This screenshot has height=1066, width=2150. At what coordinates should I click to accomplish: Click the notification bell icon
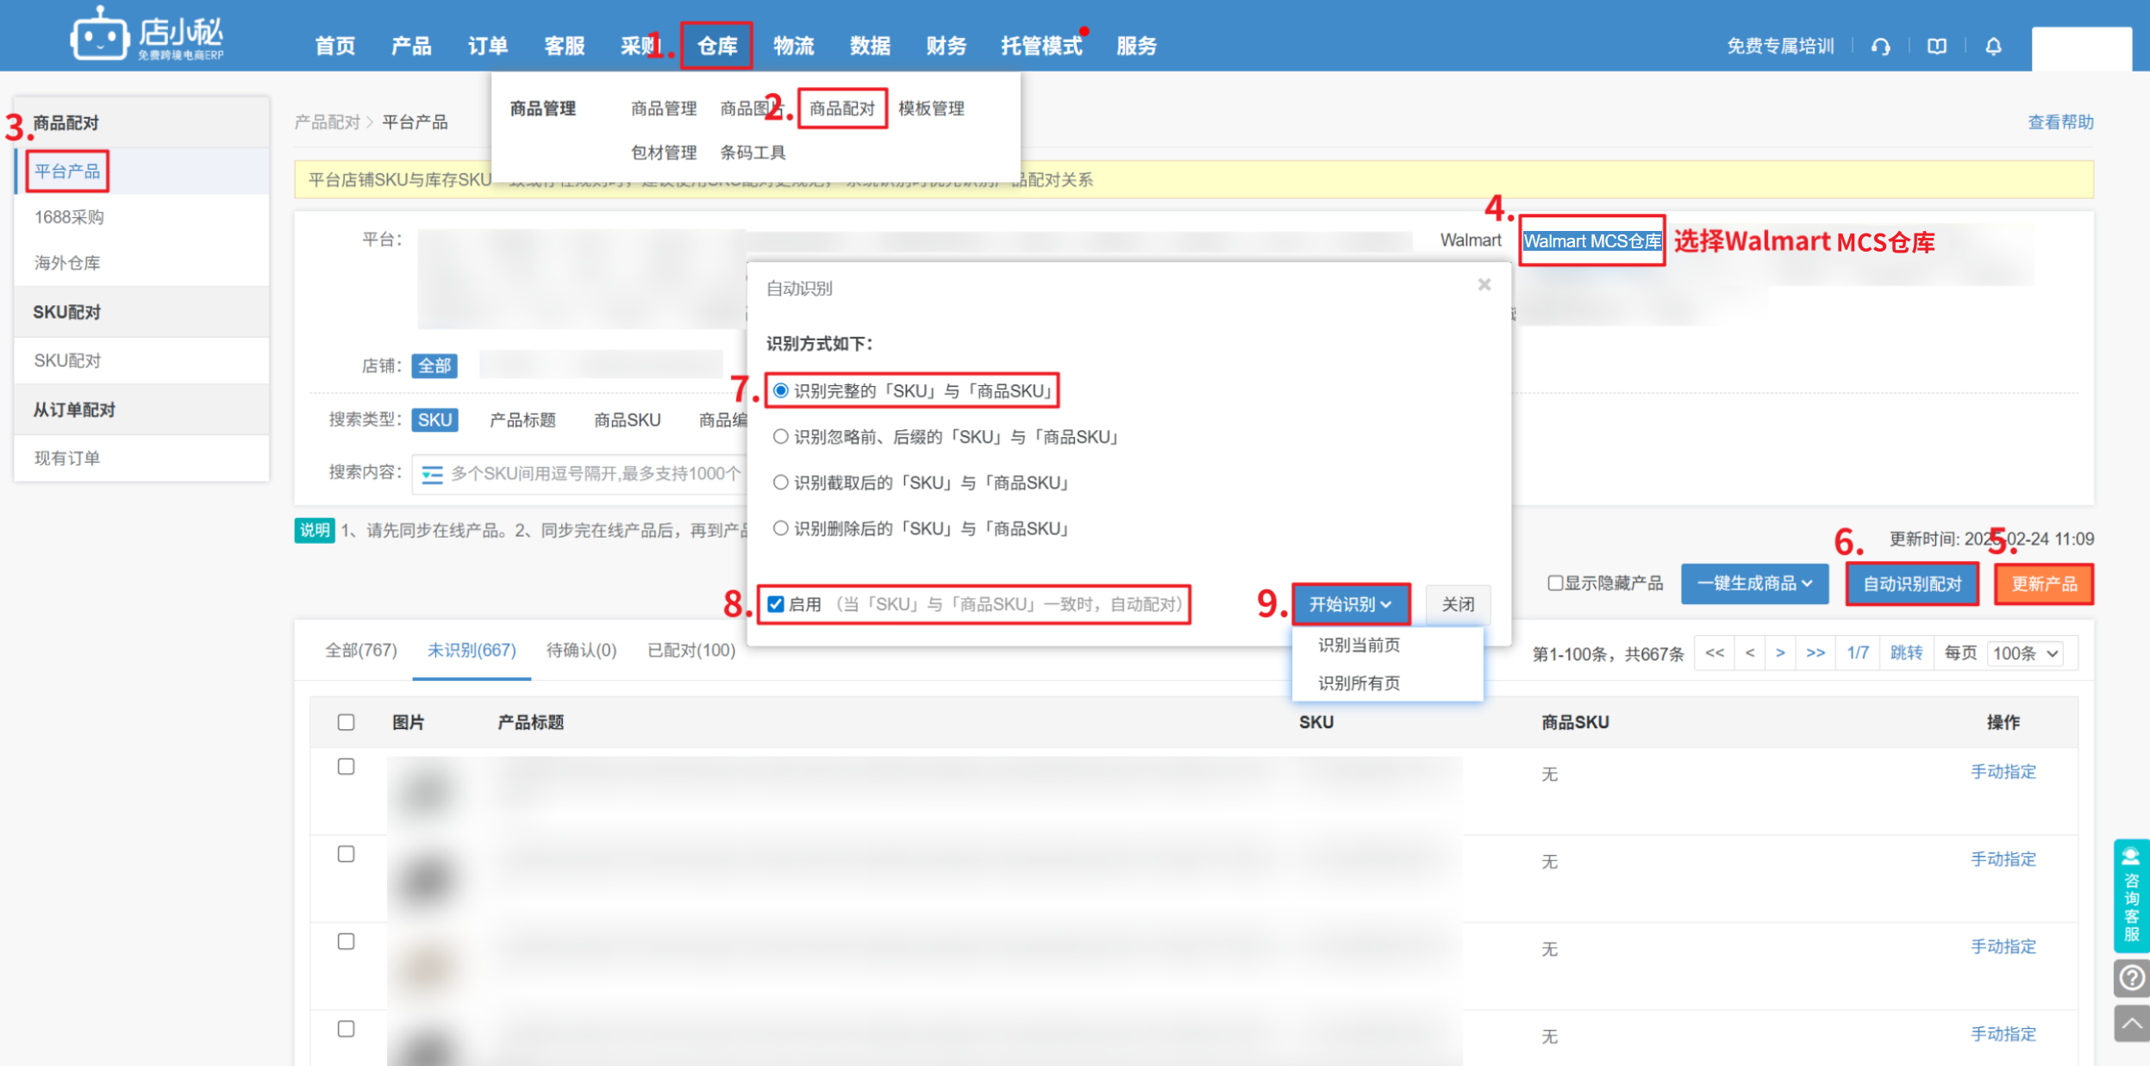[x=1993, y=47]
